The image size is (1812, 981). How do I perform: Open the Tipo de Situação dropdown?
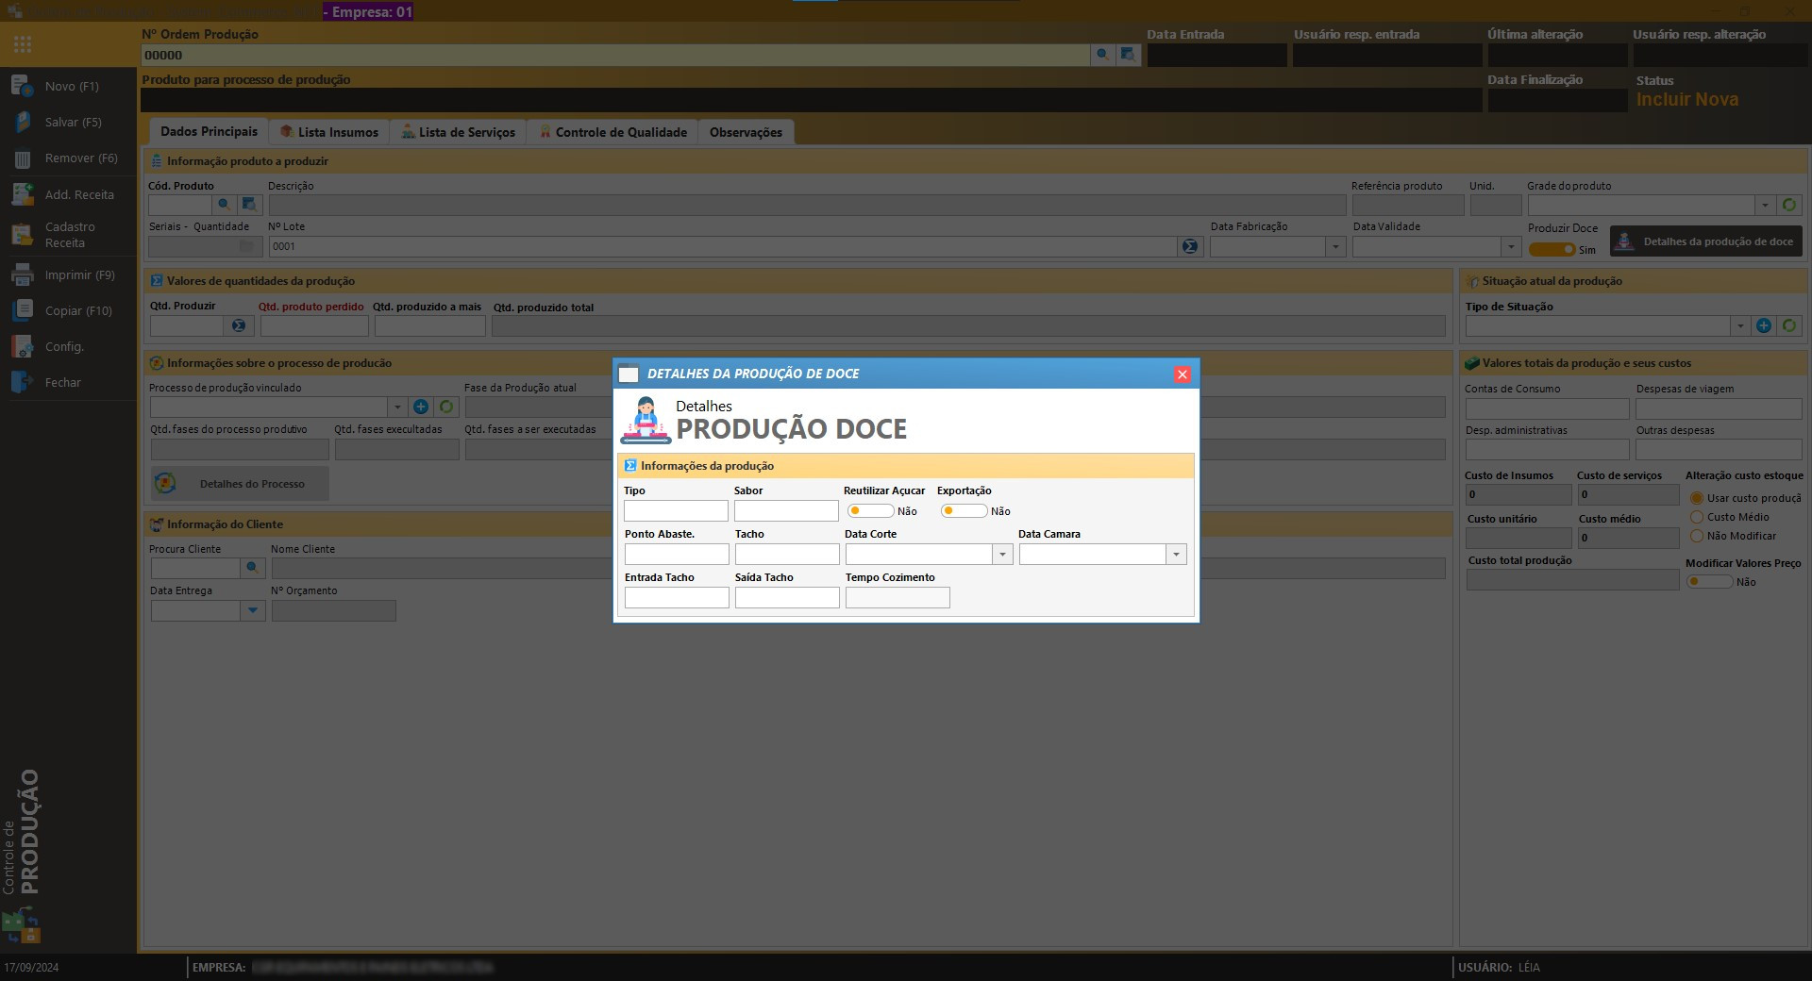tap(1739, 326)
